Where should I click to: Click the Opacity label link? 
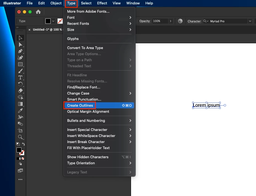pos(145,21)
